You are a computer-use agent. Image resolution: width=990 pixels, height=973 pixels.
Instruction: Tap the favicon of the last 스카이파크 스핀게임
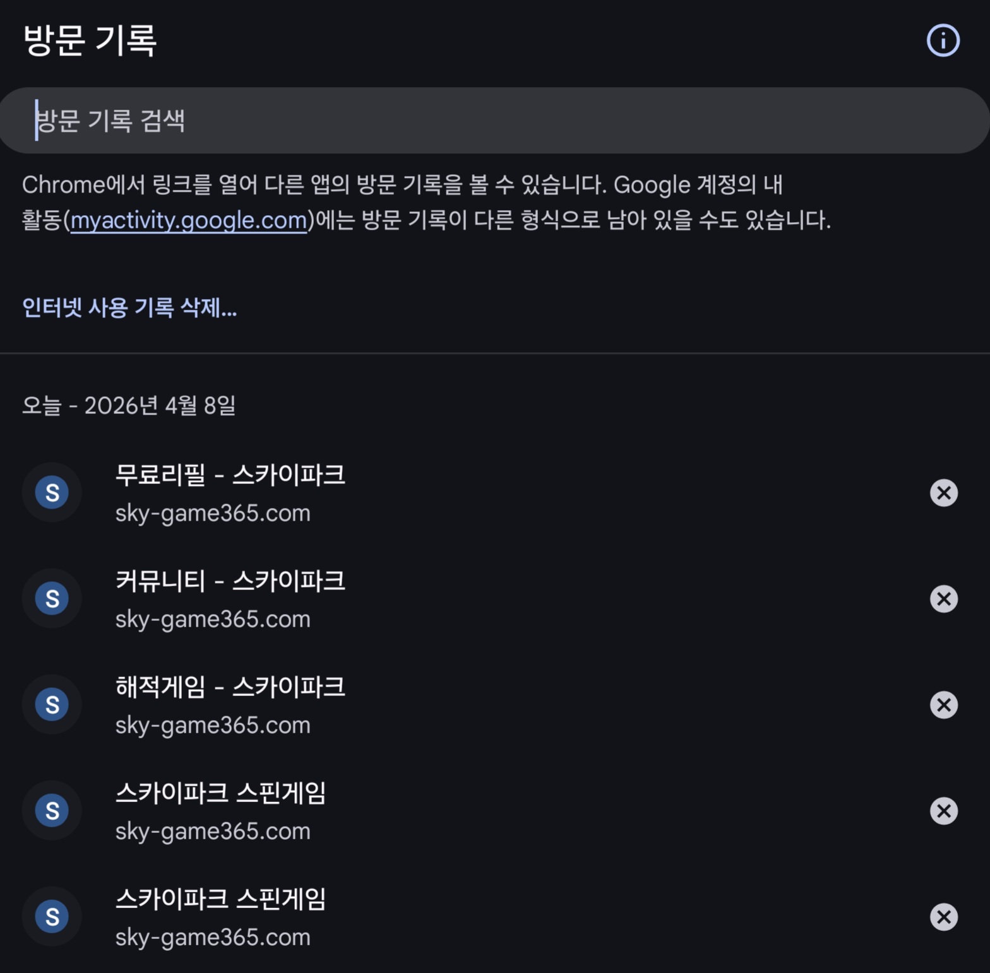tap(52, 916)
